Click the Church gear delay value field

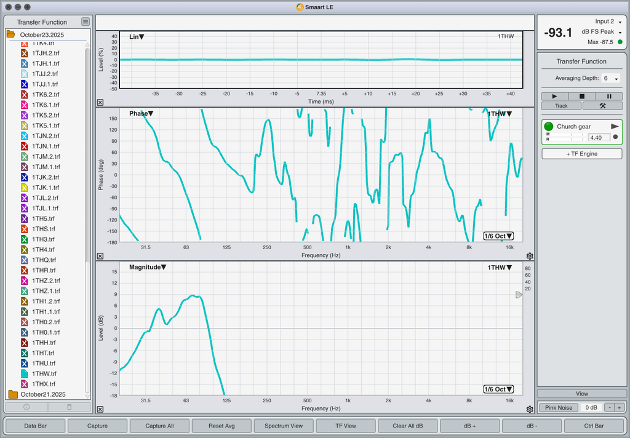[x=599, y=137]
